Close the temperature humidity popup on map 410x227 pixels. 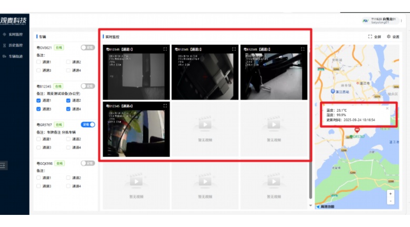coord(387,108)
